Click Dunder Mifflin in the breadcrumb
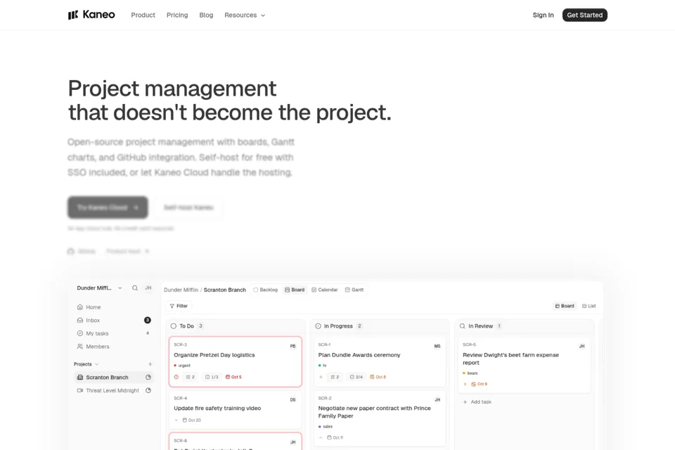This screenshot has width=675, height=450. [181, 290]
